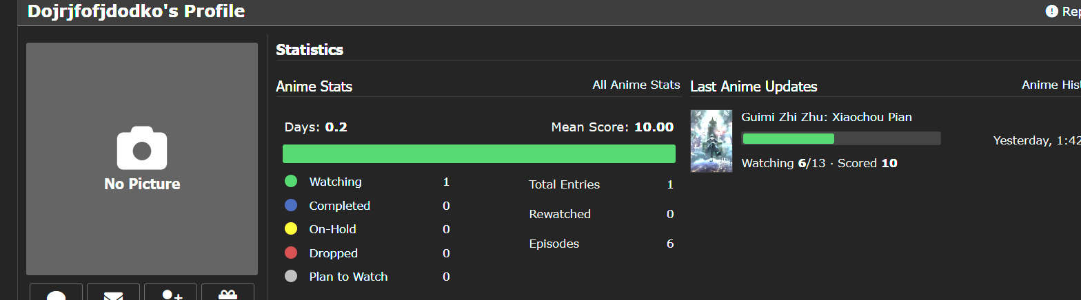Click the gray Plan to Watch dot
1081x300 pixels.
click(290, 277)
